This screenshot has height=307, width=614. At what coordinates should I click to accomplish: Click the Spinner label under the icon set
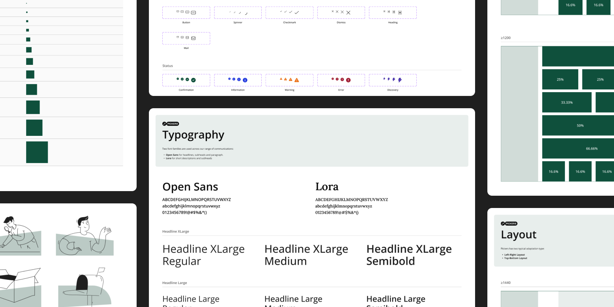238,22
